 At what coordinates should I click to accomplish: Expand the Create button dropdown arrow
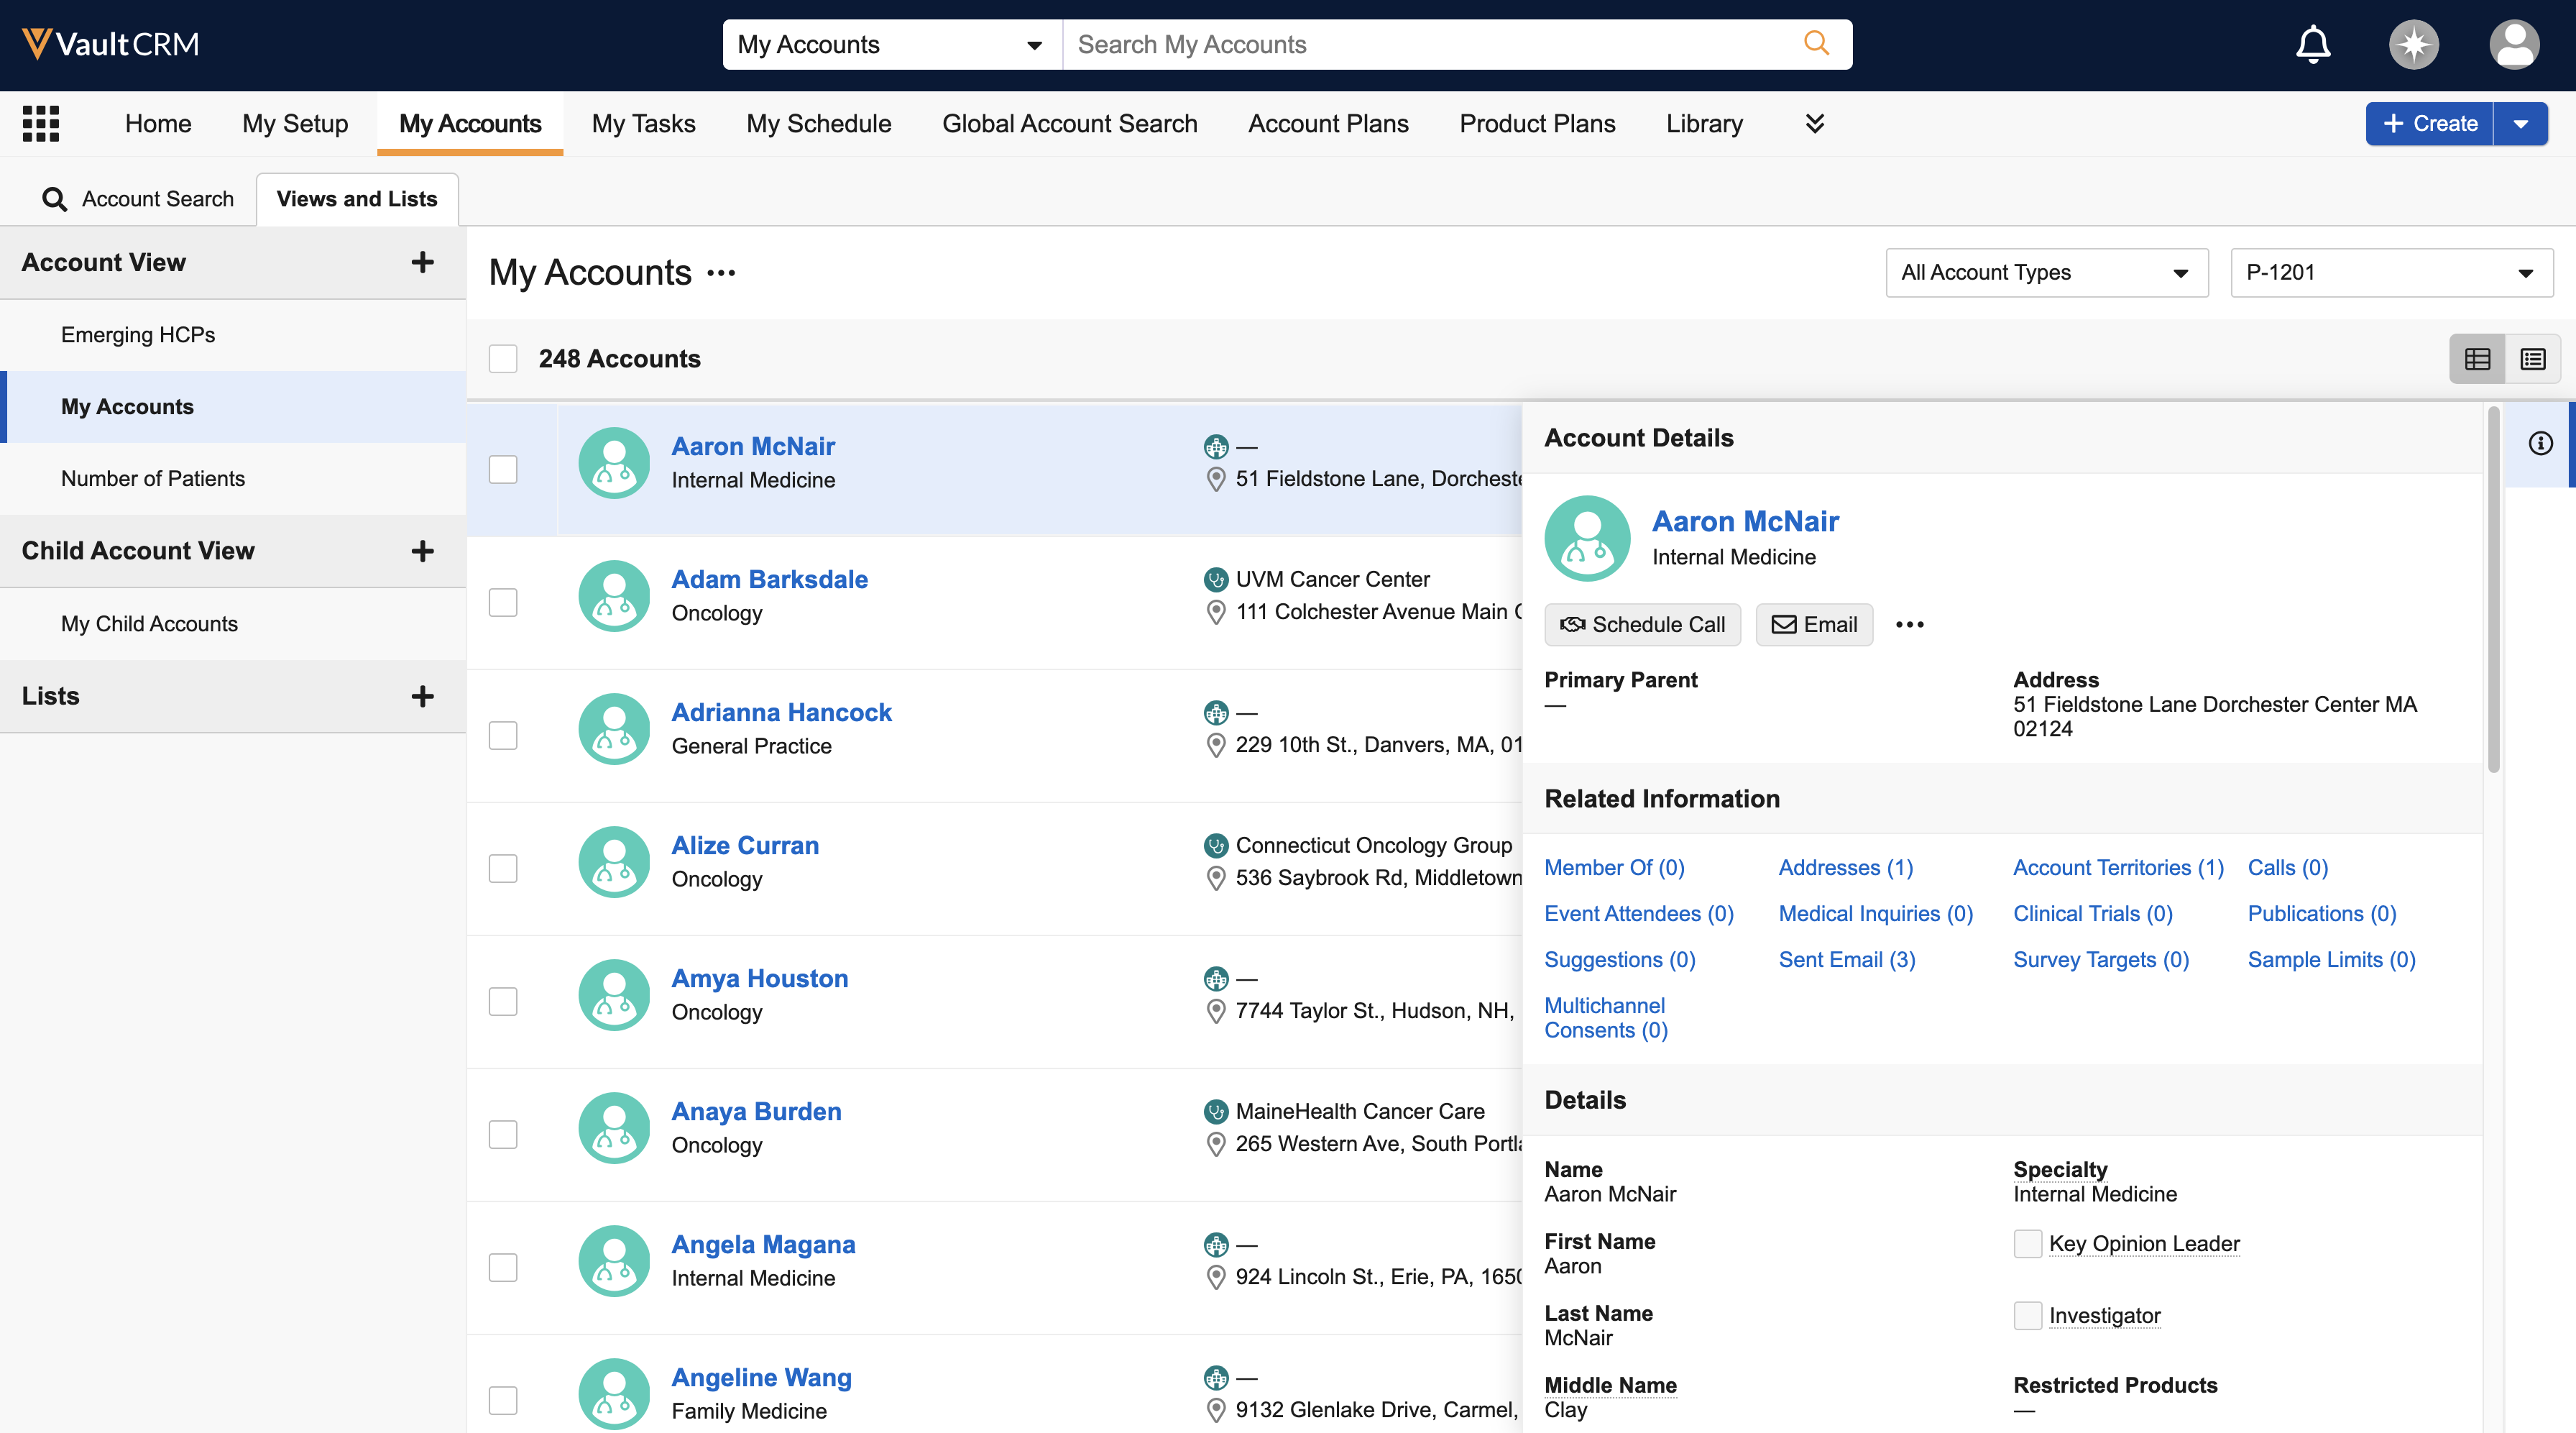[x=2520, y=124]
